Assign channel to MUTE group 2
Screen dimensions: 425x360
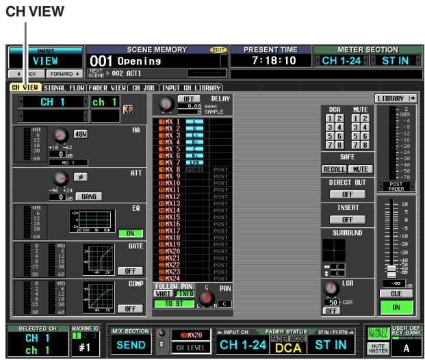tap(365, 118)
